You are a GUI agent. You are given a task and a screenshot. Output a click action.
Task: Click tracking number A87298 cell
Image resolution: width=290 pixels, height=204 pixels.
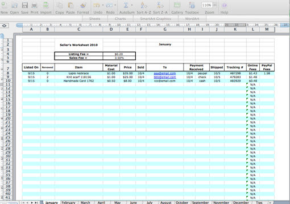[x=235, y=73]
